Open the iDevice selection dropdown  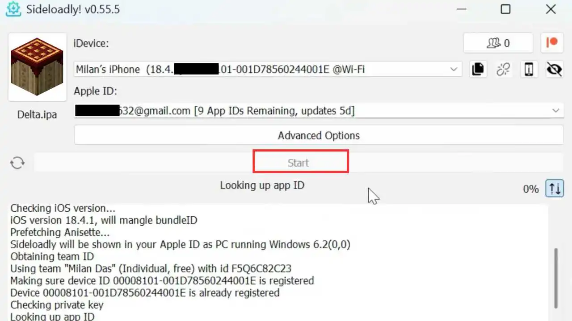point(454,69)
